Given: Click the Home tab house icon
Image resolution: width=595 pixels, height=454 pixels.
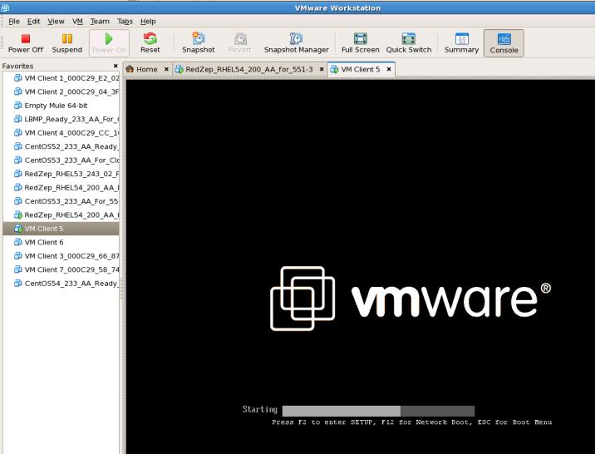Looking at the screenshot, I should point(130,69).
